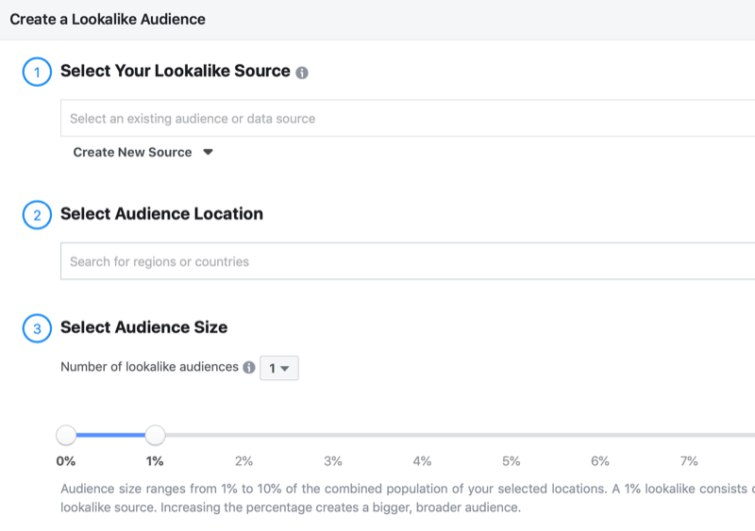
Task: Click the step 3 circle icon
Action: pyautogui.click(x=36, y=329)
